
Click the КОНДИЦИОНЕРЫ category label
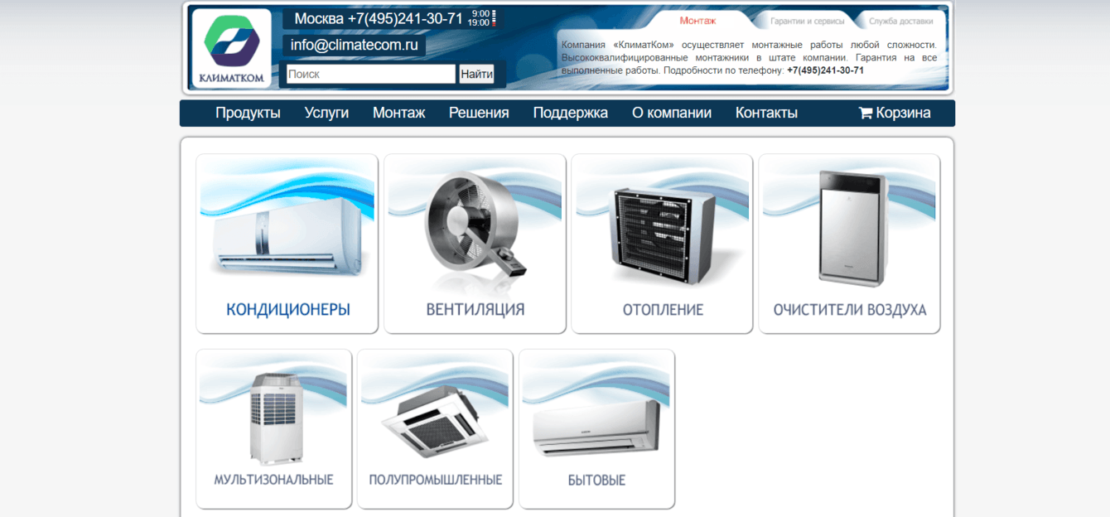[287, 310]
